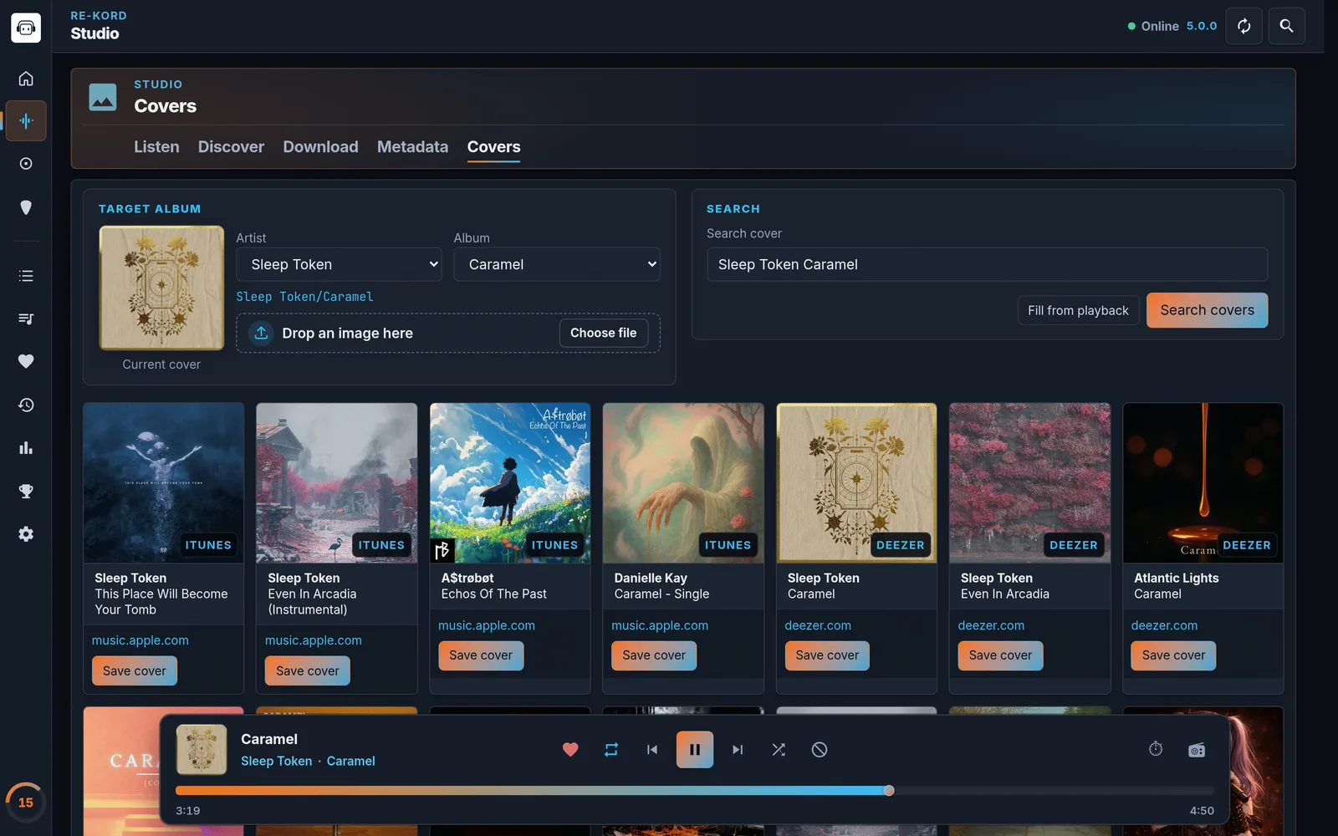Save cover for Even In Arcadia (Instrumental)

coord(308,670)
